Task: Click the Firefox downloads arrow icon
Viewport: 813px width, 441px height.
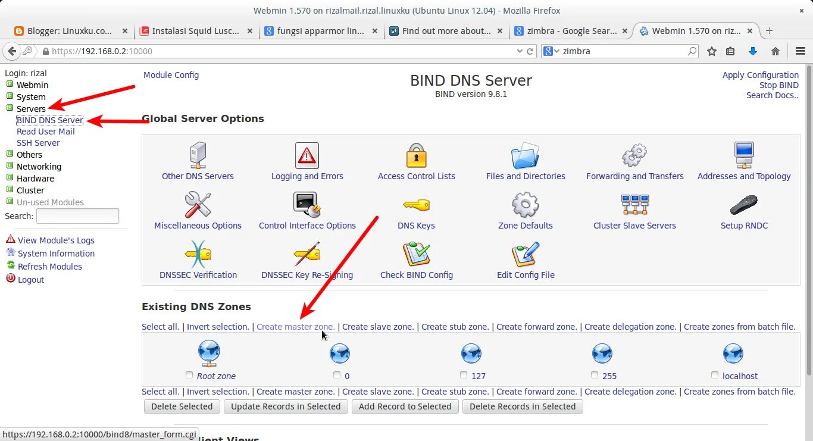Action: pos(753,51)
